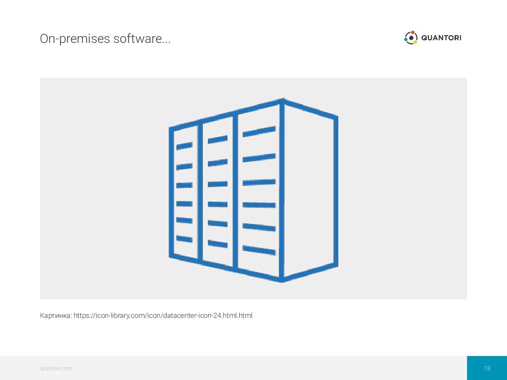The height and width of the screenshot is (380, 507).
Task: Click the blue datacenter server rack image
Action: pos(253,190)
